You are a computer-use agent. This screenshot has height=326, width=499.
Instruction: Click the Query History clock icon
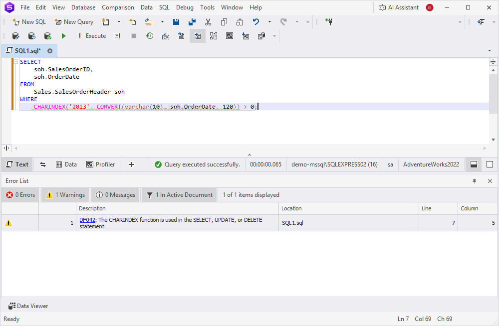pyautogui.click(x=149, y=35)
